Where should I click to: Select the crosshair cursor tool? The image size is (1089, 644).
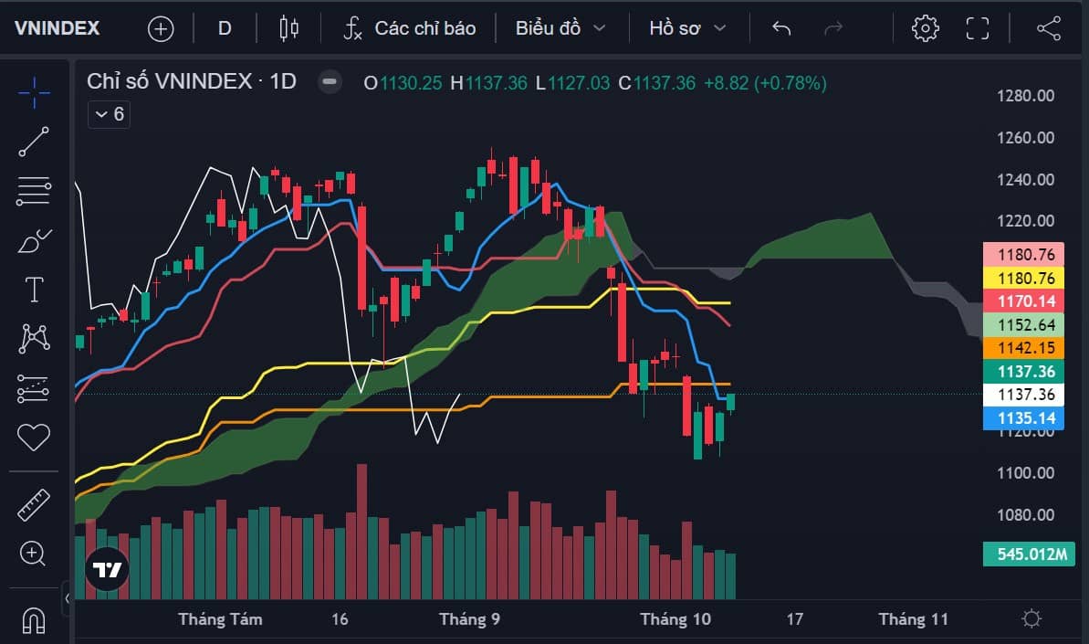pyautogui.click(x=34, y=91)
